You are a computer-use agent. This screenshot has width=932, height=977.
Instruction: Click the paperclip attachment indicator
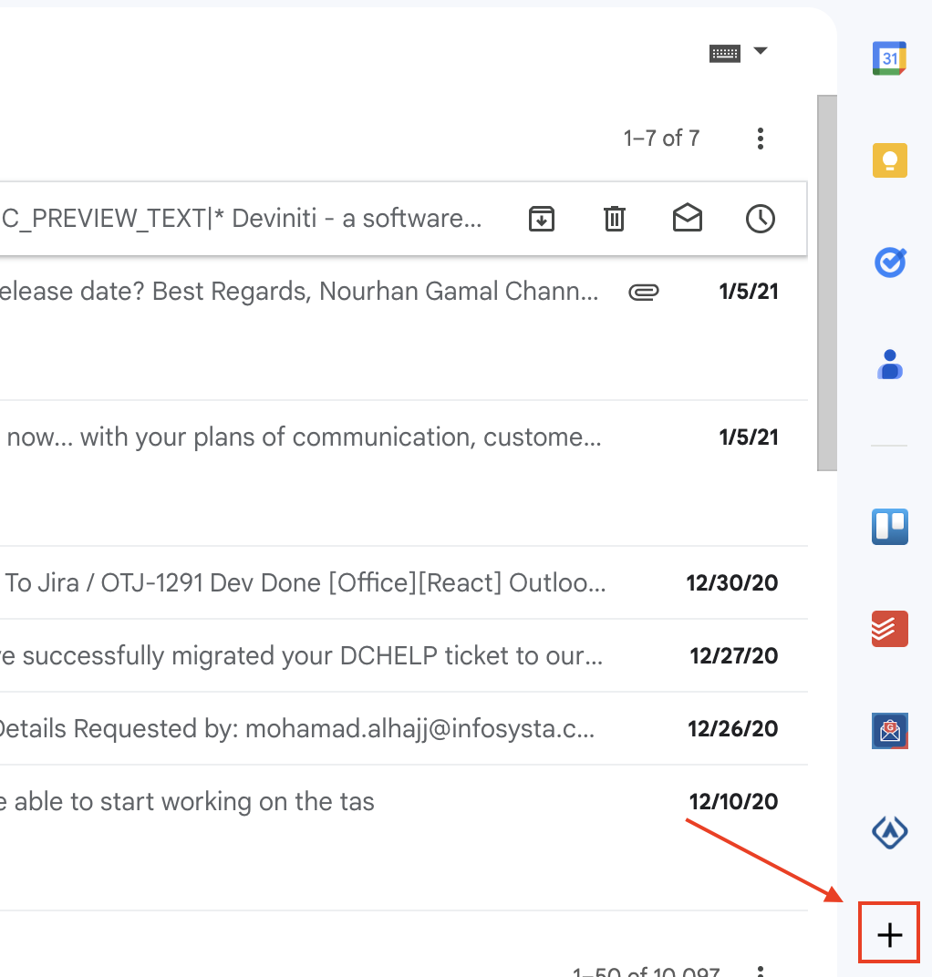[x=644, y=292]
